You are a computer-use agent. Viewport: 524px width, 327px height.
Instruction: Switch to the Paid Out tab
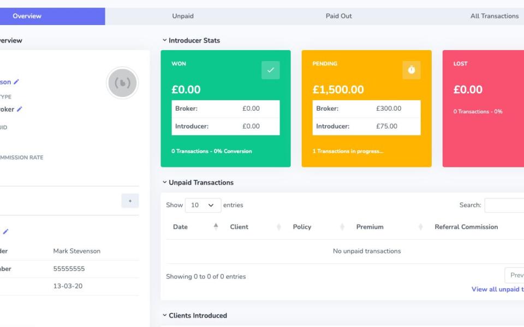pyautogui.click(x=338, y=16)
